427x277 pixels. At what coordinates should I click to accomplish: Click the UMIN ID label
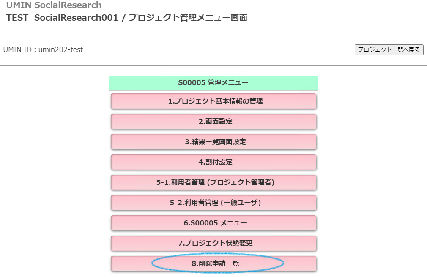(x=18, y=50)
